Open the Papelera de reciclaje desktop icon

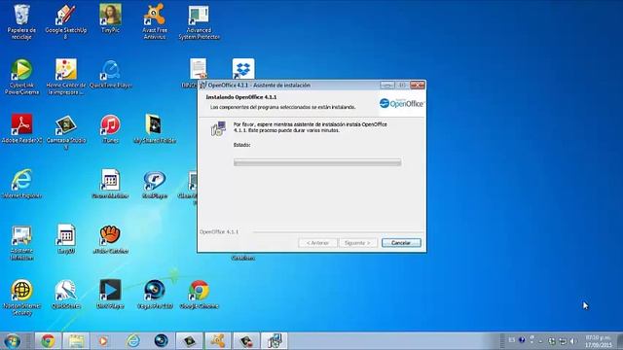[21, 21]
